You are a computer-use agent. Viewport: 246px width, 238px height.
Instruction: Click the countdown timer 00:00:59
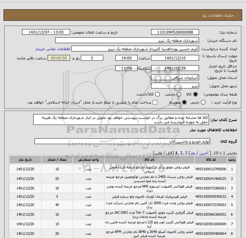pyautogui.click(x=59, y=58)
